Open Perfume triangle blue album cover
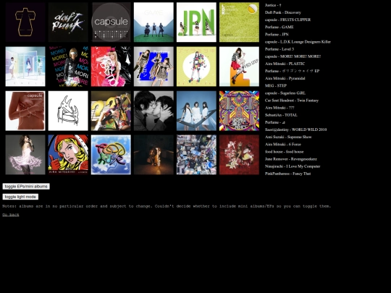Viewport: 391px width, 293px height. pyautogui.click(x=196, y=111)
